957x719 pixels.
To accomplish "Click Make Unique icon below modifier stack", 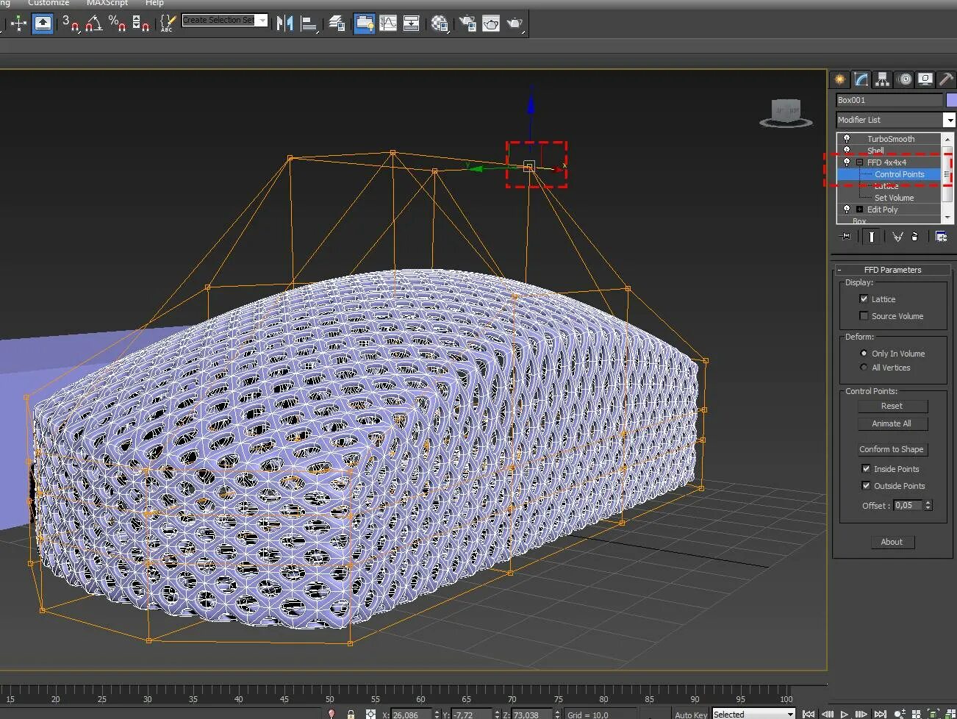I will pyautogui.click(x=897, y=237).
